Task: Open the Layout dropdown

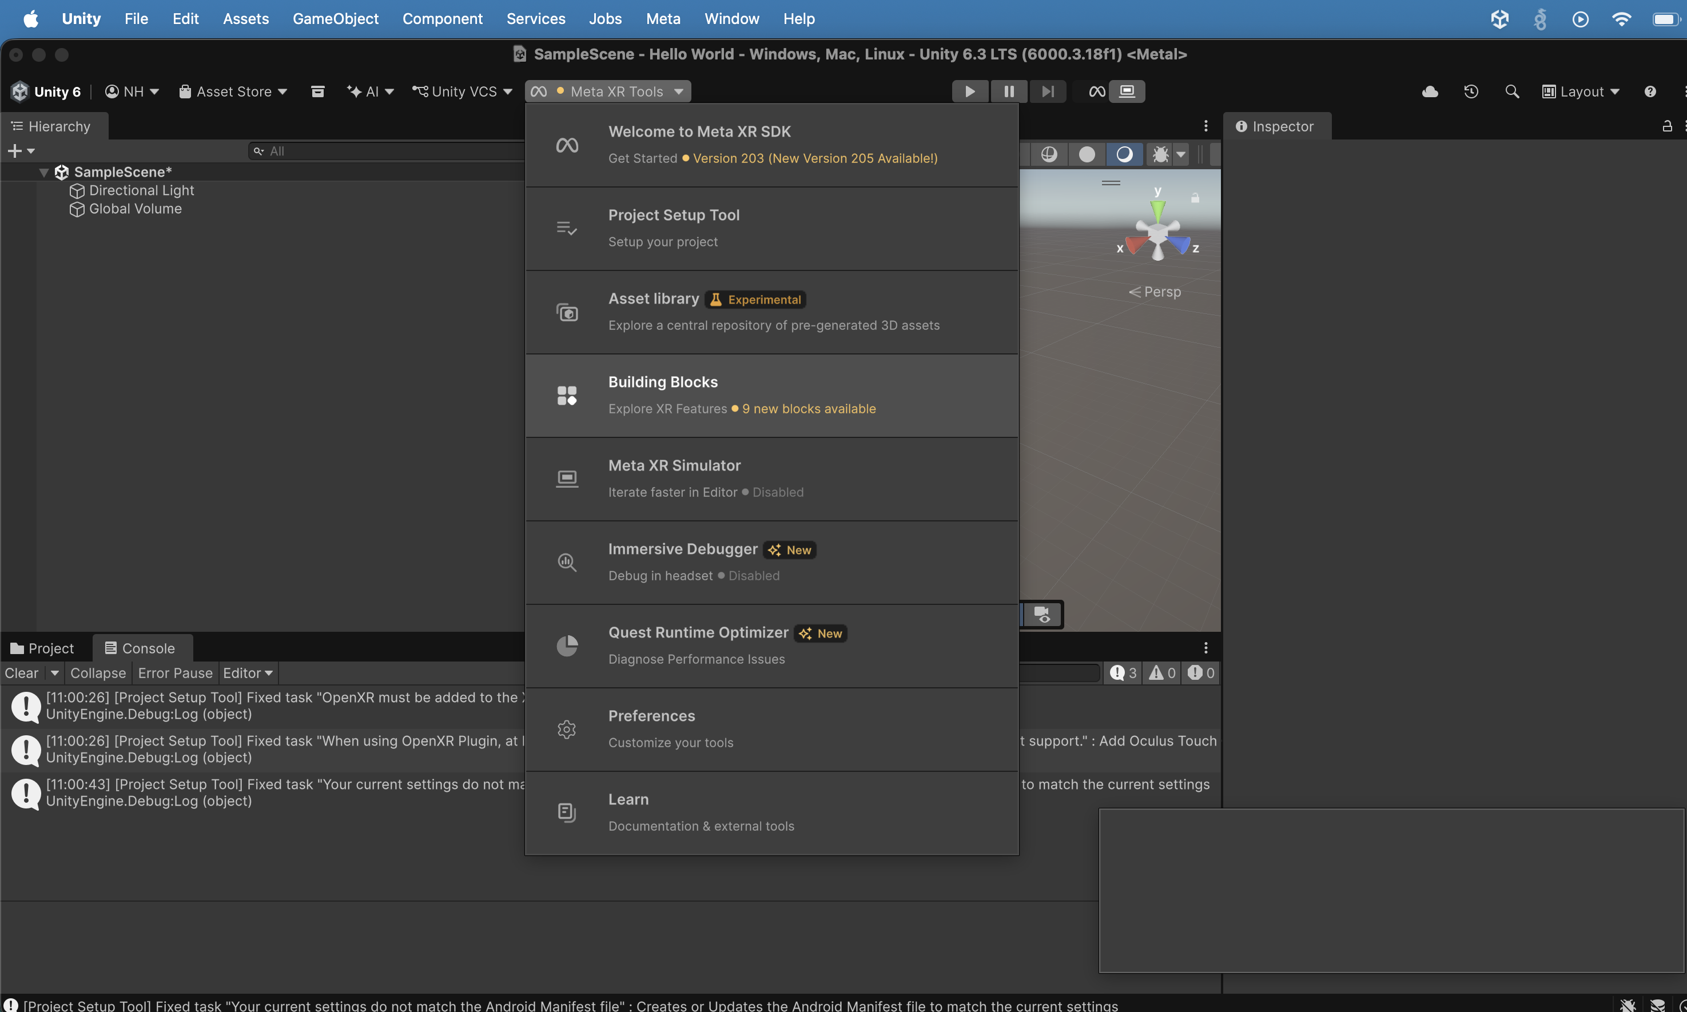Action: pos(1581,91)
